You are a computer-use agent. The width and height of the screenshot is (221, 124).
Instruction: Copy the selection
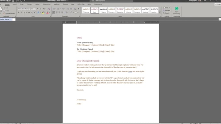[6, 11]
